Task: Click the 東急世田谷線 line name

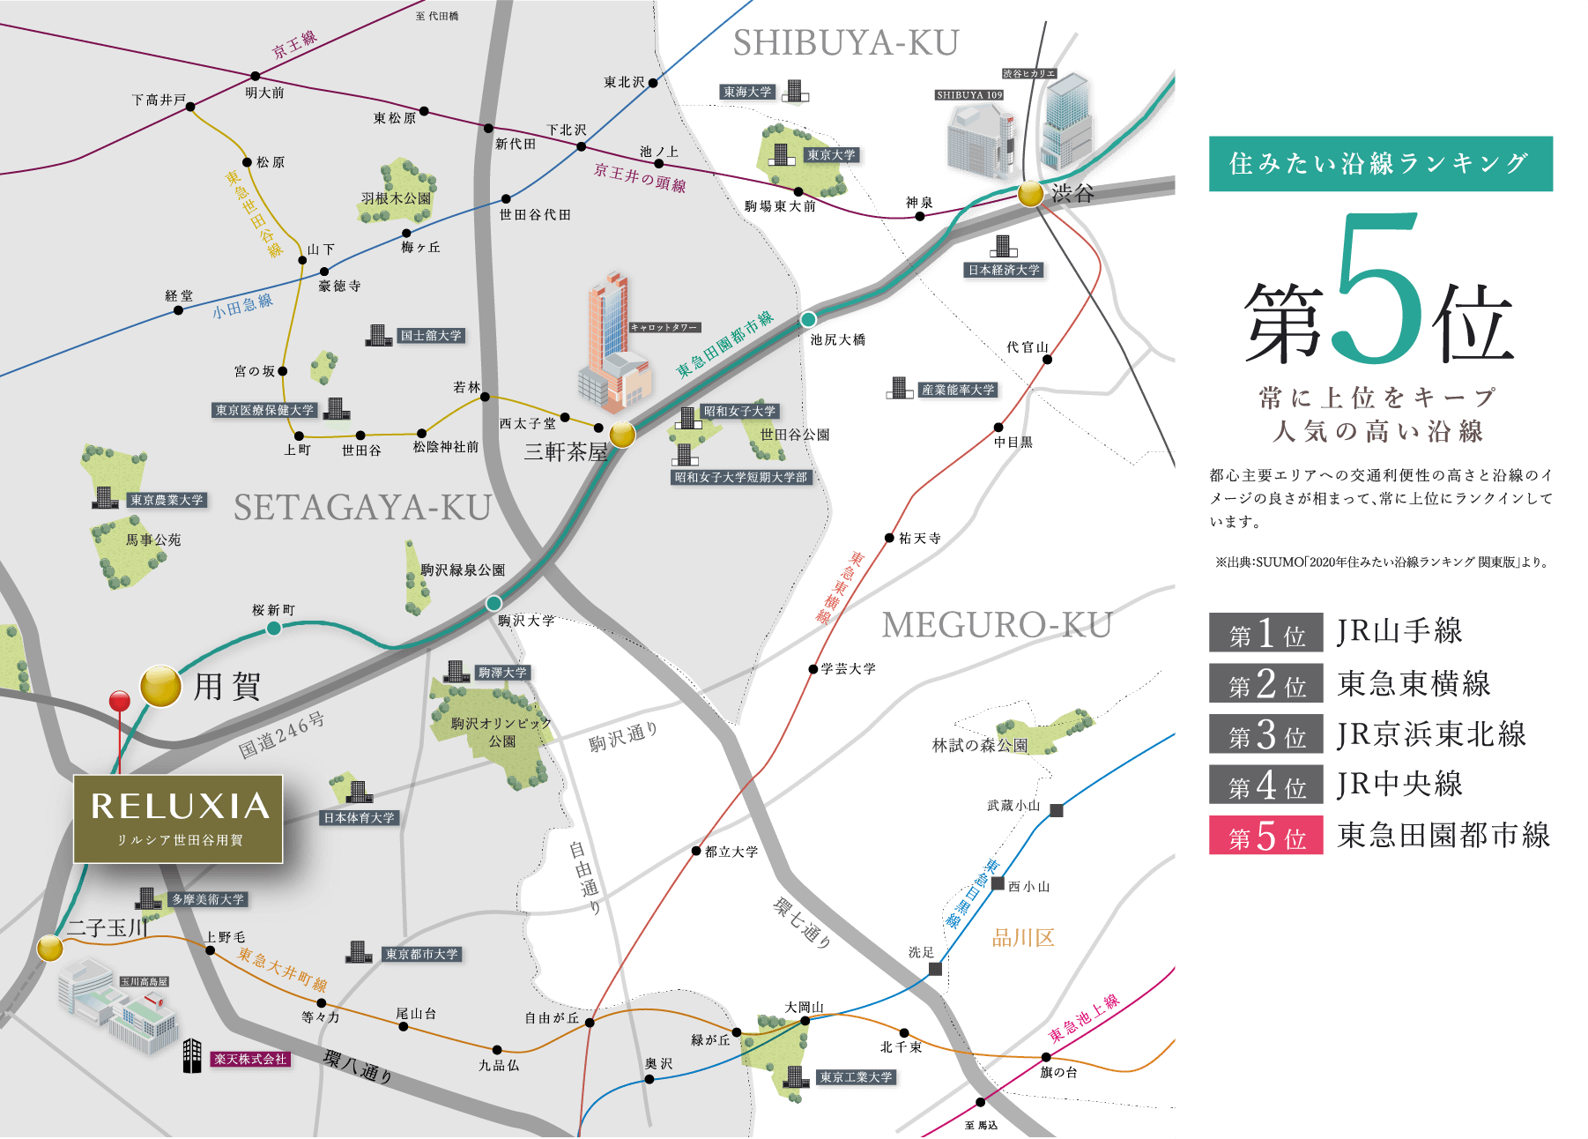Action: 253,213
